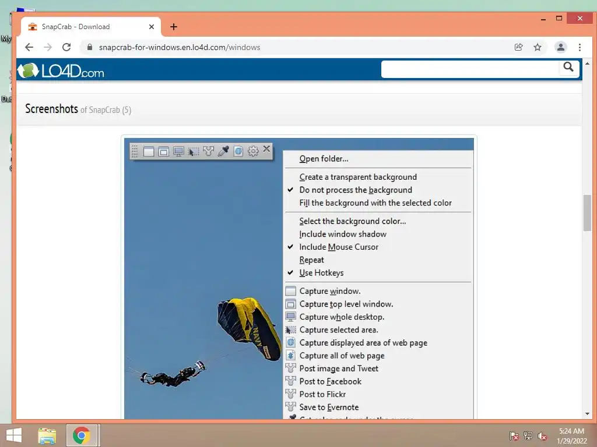The image size is (597, 447).
Task: Click the capture selected area toolbar icon
Action: (194, 151)
